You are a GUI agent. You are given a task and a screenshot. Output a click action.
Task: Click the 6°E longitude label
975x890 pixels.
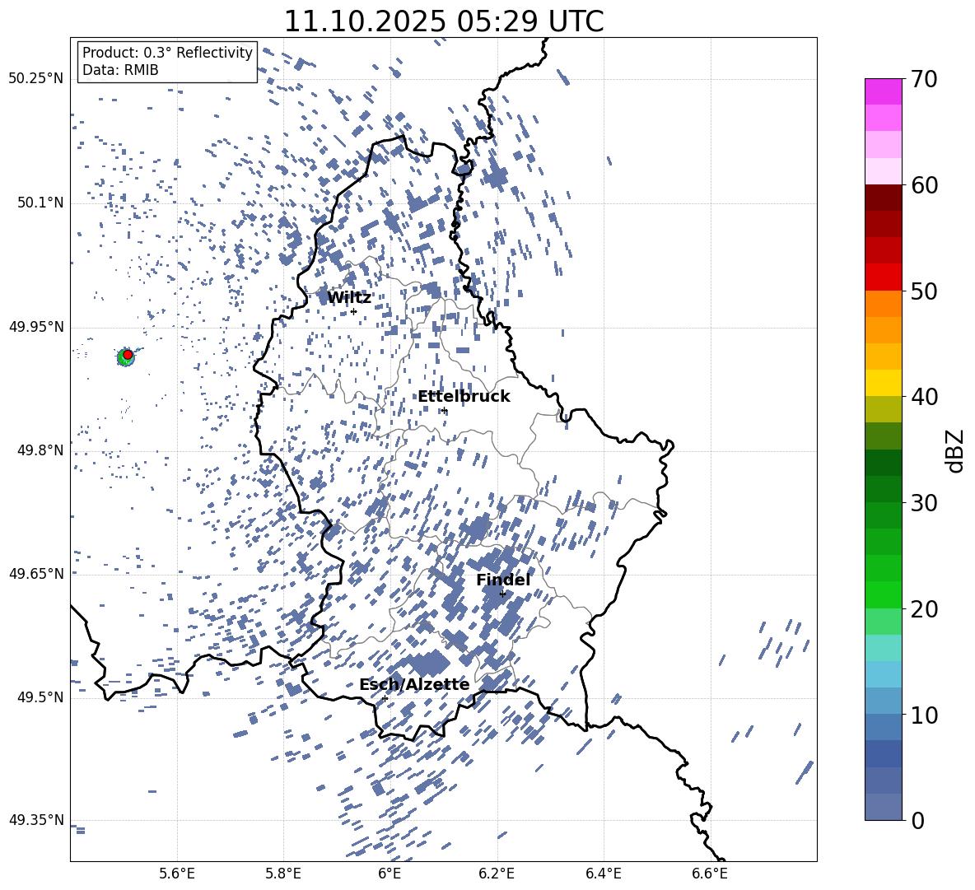click(x=390, y=874)
